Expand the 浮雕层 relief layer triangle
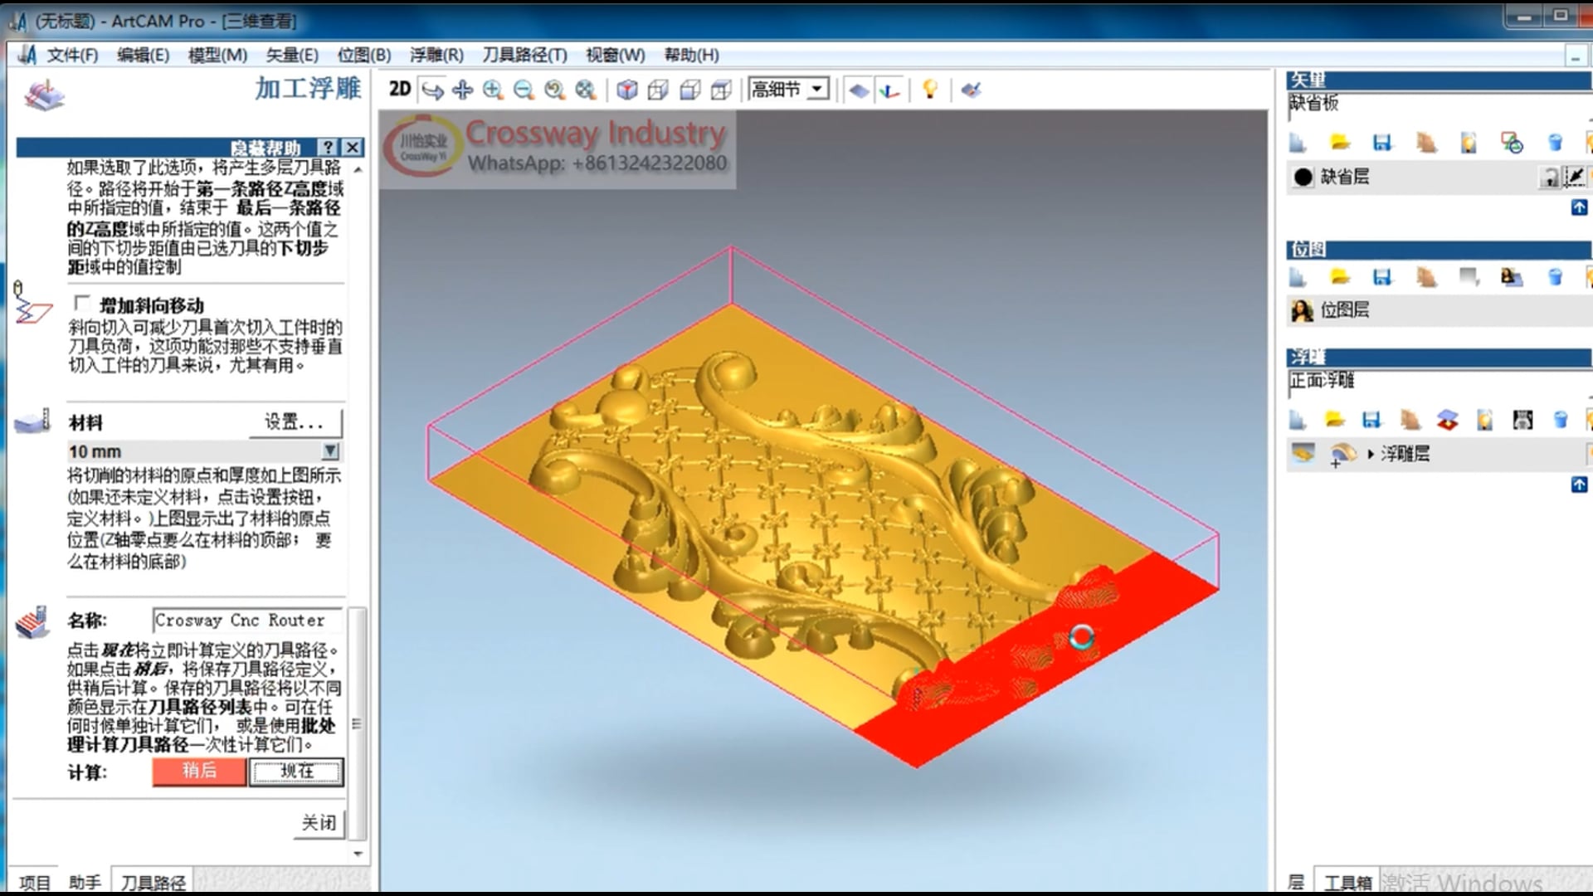1593x896 pixels. (x=1371, y=454)
